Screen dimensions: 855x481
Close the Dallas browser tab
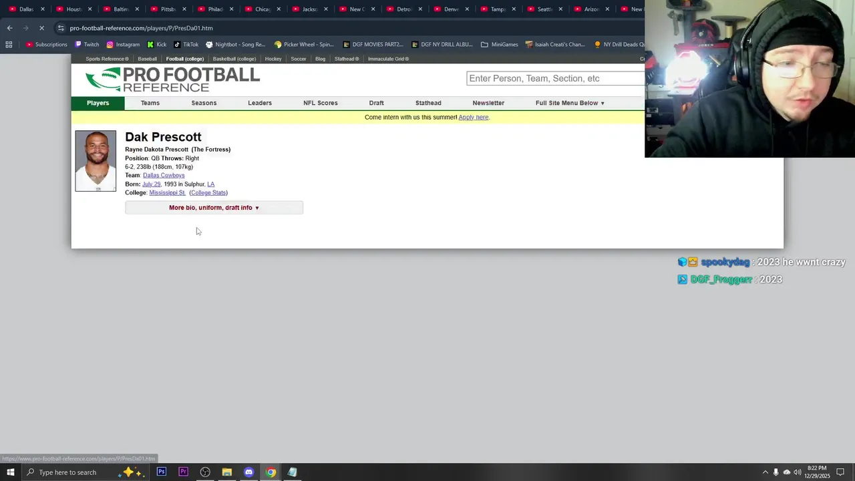(42, 9)
